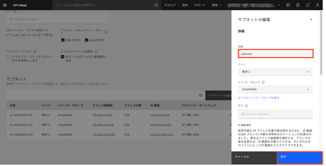The width and height of the screenshot is (326, 166).
Task: Click IP range cell 10.244.0.0/24
Action: tap(160, 115)
